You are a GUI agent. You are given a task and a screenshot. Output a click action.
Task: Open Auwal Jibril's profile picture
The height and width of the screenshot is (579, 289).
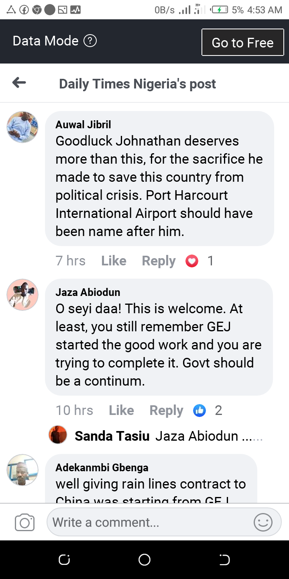click(22, 127)
